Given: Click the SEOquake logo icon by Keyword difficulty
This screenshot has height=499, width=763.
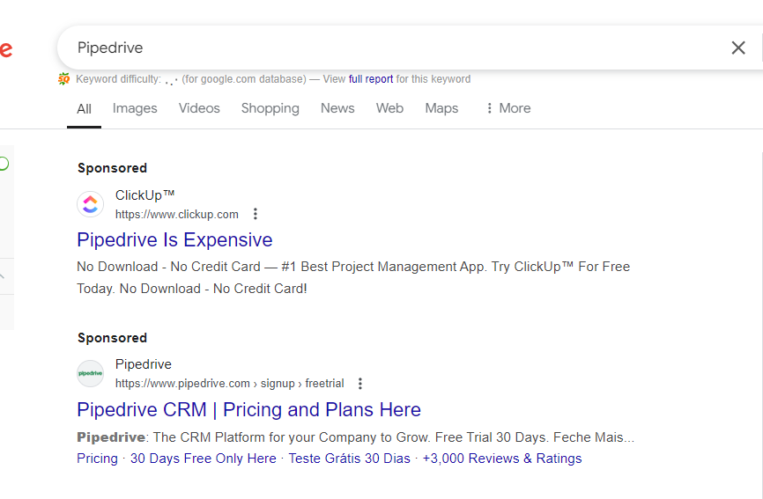Looking at the screenshot, I should coord(63,79).
